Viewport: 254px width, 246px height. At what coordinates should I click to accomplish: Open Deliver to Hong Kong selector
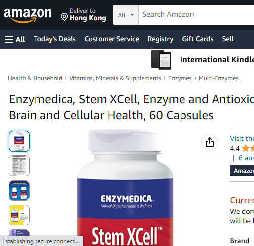click(83, 15)
